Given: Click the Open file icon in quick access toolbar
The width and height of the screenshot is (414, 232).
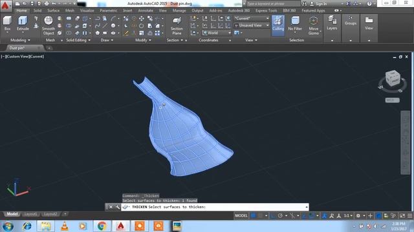Looking at the screenshot, I should click(x=25, y=4).
